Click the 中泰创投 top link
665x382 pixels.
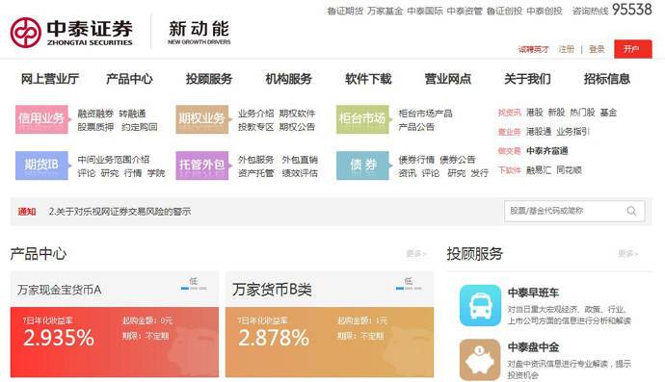tap(545, 11)
